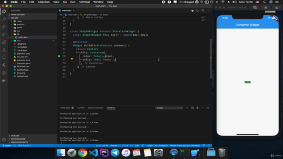The width and height of the screenshot is (283, 159).
Task: Click the Dart language mode in status bar
Action: pyautogui.click(x=137, y=145)
